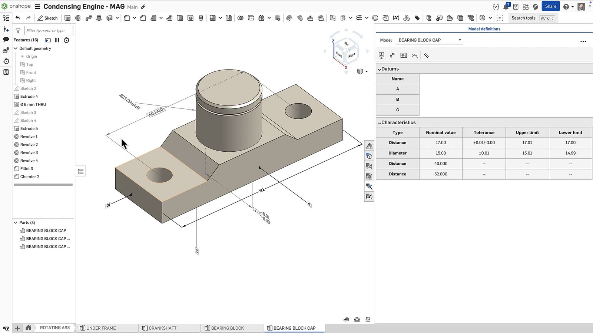Collapse the Default geometry tree node
593x333 pixels.
pos(16,48)
